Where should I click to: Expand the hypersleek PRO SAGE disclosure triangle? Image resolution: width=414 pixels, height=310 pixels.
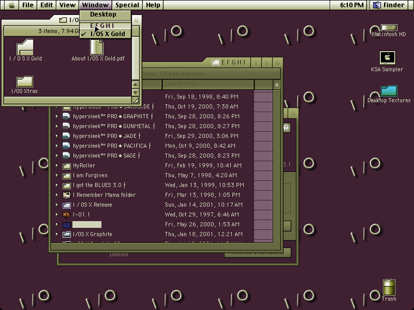point(56,156)
